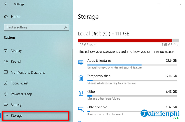This screenshot has width=185, height=122.
Task: Click the Temporary files trash icon
Action: [x=81, y=78]
